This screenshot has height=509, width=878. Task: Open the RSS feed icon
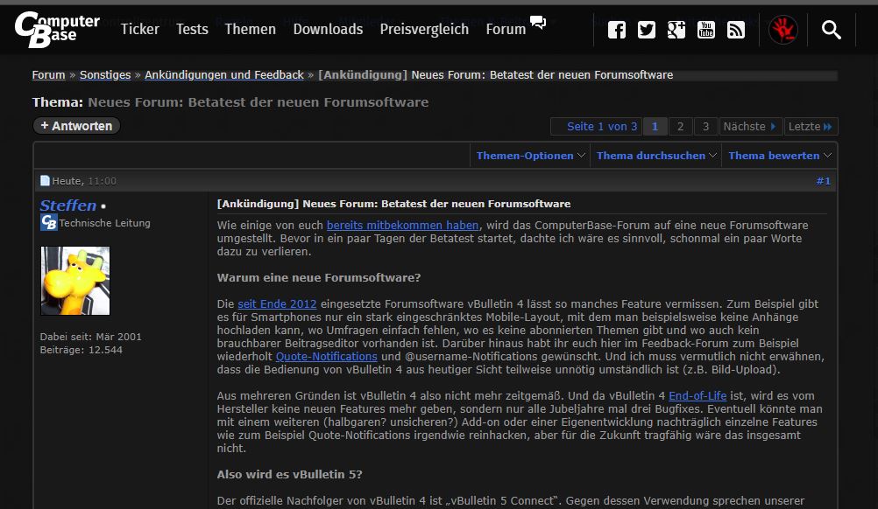736,30
